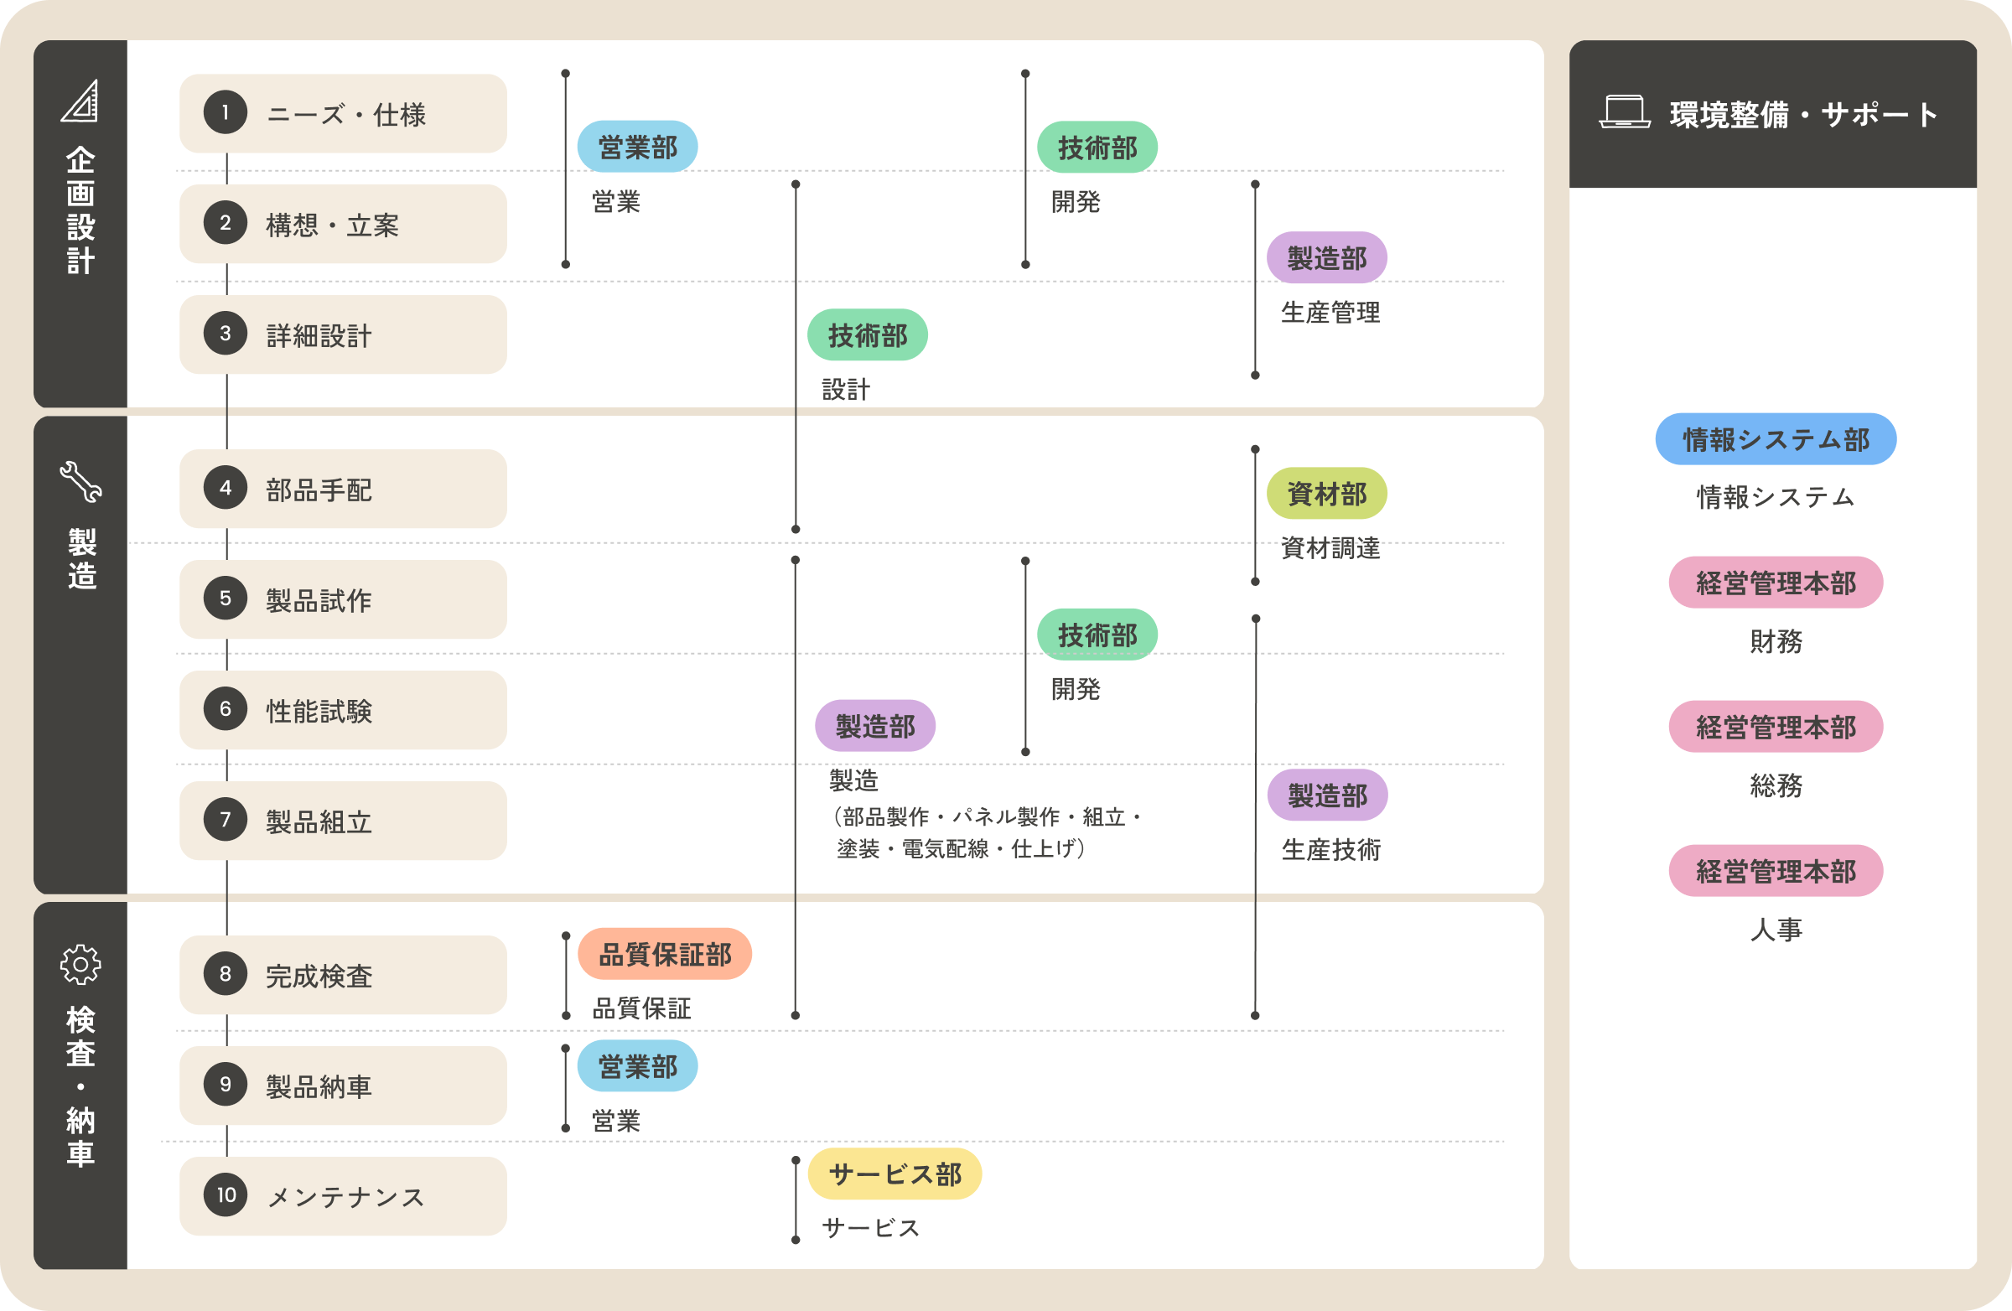2012x1311 pixels.
Task: Click the number 10 circle for メンテナンス
Action: [x=225, y=1195]
